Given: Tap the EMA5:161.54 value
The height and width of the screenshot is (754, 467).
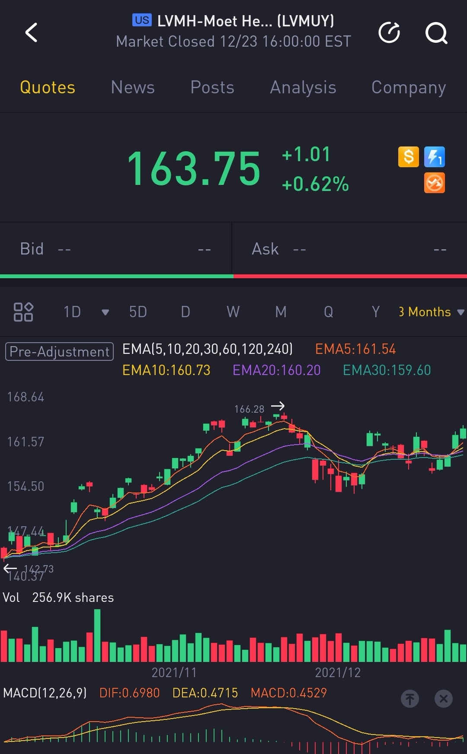Looking at the screenshot, I should tap(355, 349).
